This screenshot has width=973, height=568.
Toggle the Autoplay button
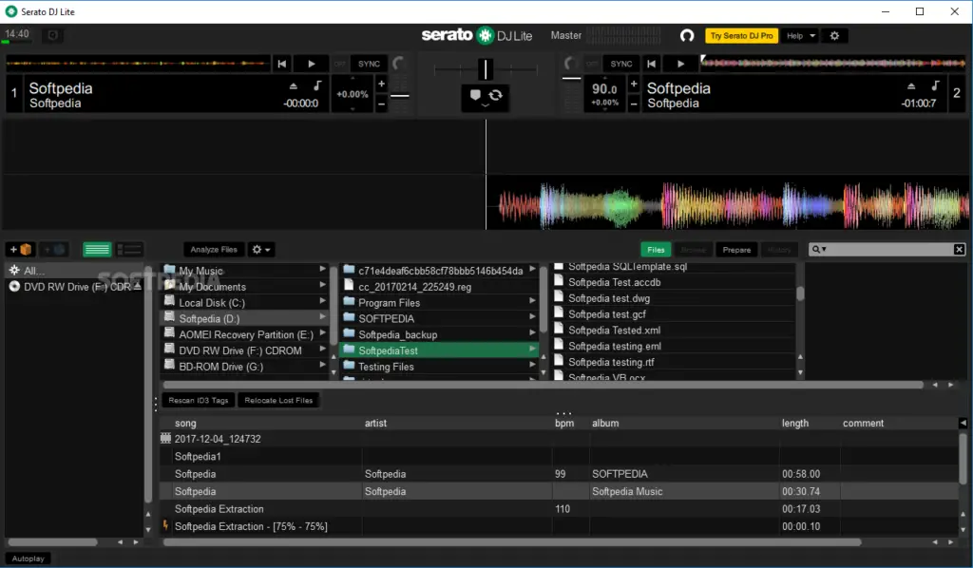coord(28,559)
